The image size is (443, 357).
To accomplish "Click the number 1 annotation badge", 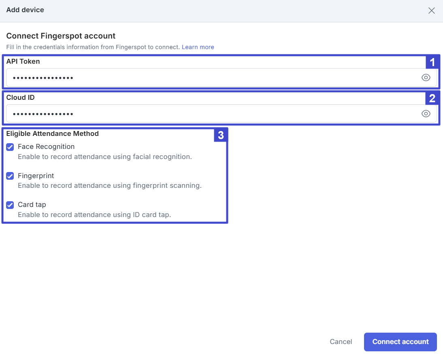I will [x=432, y=62].
